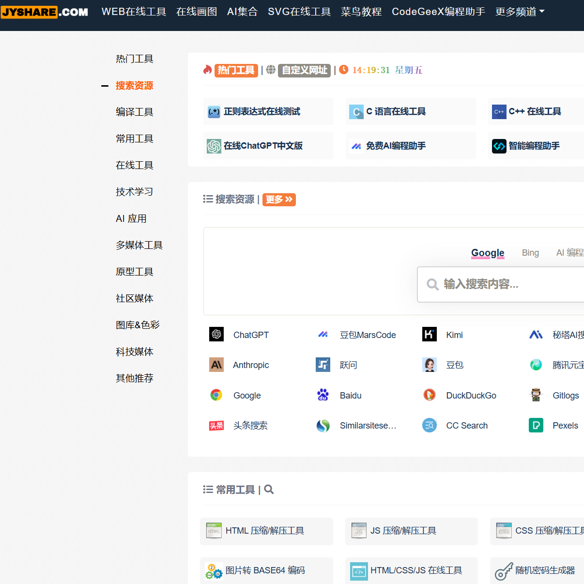584x584 pixels.
Task: Click the 跃问 logo icon
Action: [323, 365]
